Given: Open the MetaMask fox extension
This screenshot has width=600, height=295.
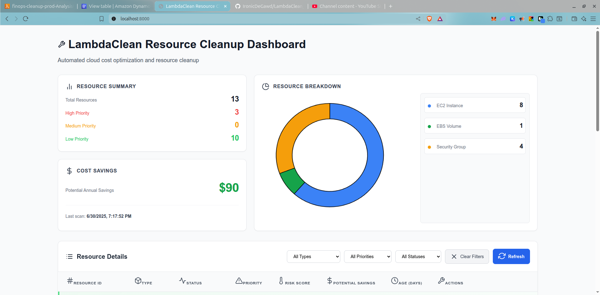Looking at the screenshot, I should [494, 19].
